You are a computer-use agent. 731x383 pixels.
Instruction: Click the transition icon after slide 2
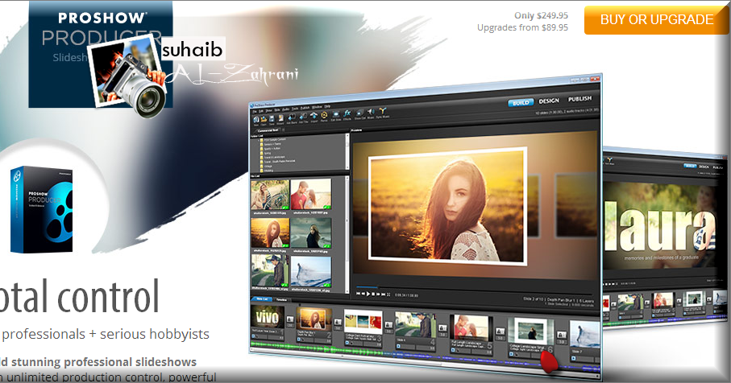pyautogui.click(x=338, y=322)
